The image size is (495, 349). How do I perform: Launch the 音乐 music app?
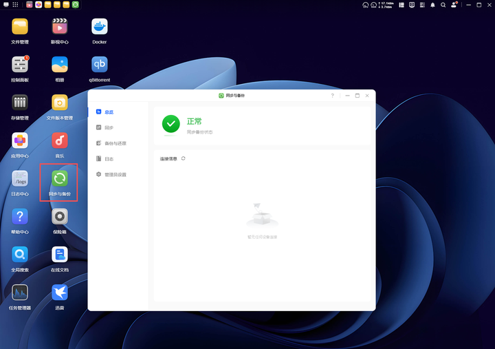60,140
